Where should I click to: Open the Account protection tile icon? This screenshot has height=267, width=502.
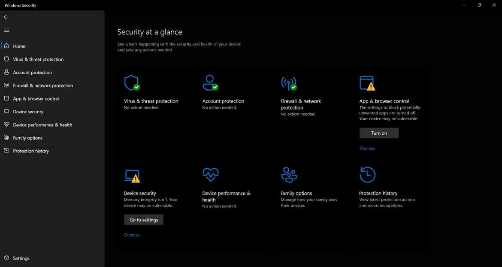[x=210, y=82]
